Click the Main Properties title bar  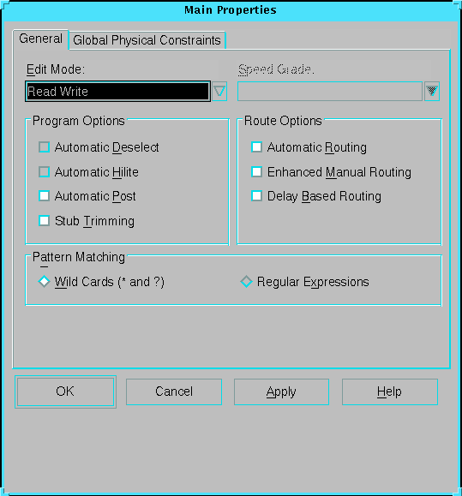231,10
